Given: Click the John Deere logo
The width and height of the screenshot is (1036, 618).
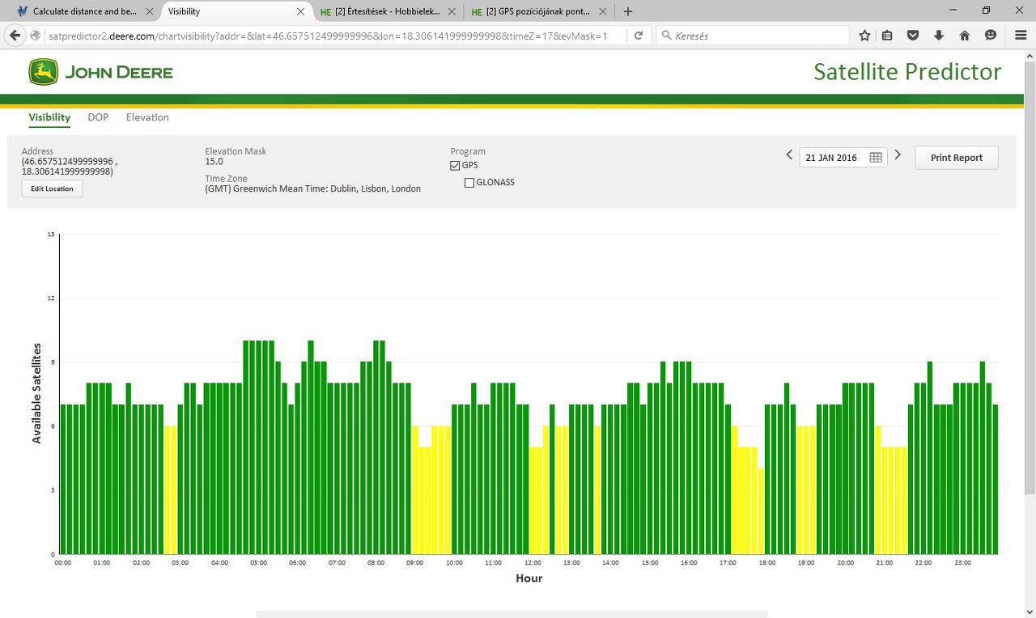Looking at the screenshot, I should (101, 72).
